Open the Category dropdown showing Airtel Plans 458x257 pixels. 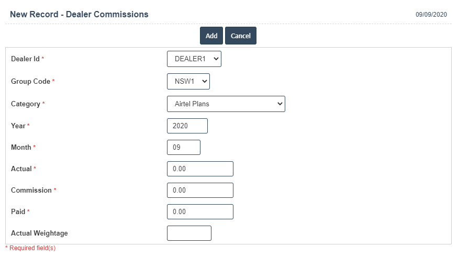pyautogui.click(x=226, y=104)
